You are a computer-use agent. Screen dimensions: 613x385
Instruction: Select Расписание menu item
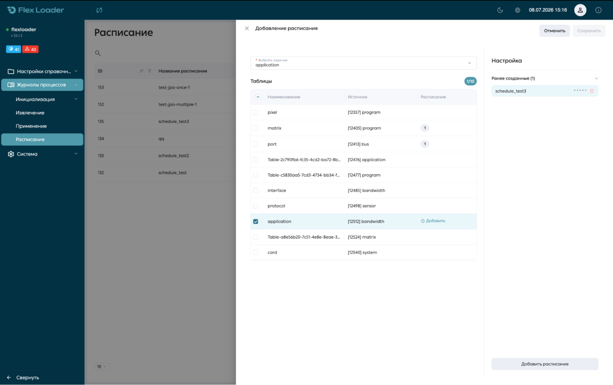click(42, 140)
